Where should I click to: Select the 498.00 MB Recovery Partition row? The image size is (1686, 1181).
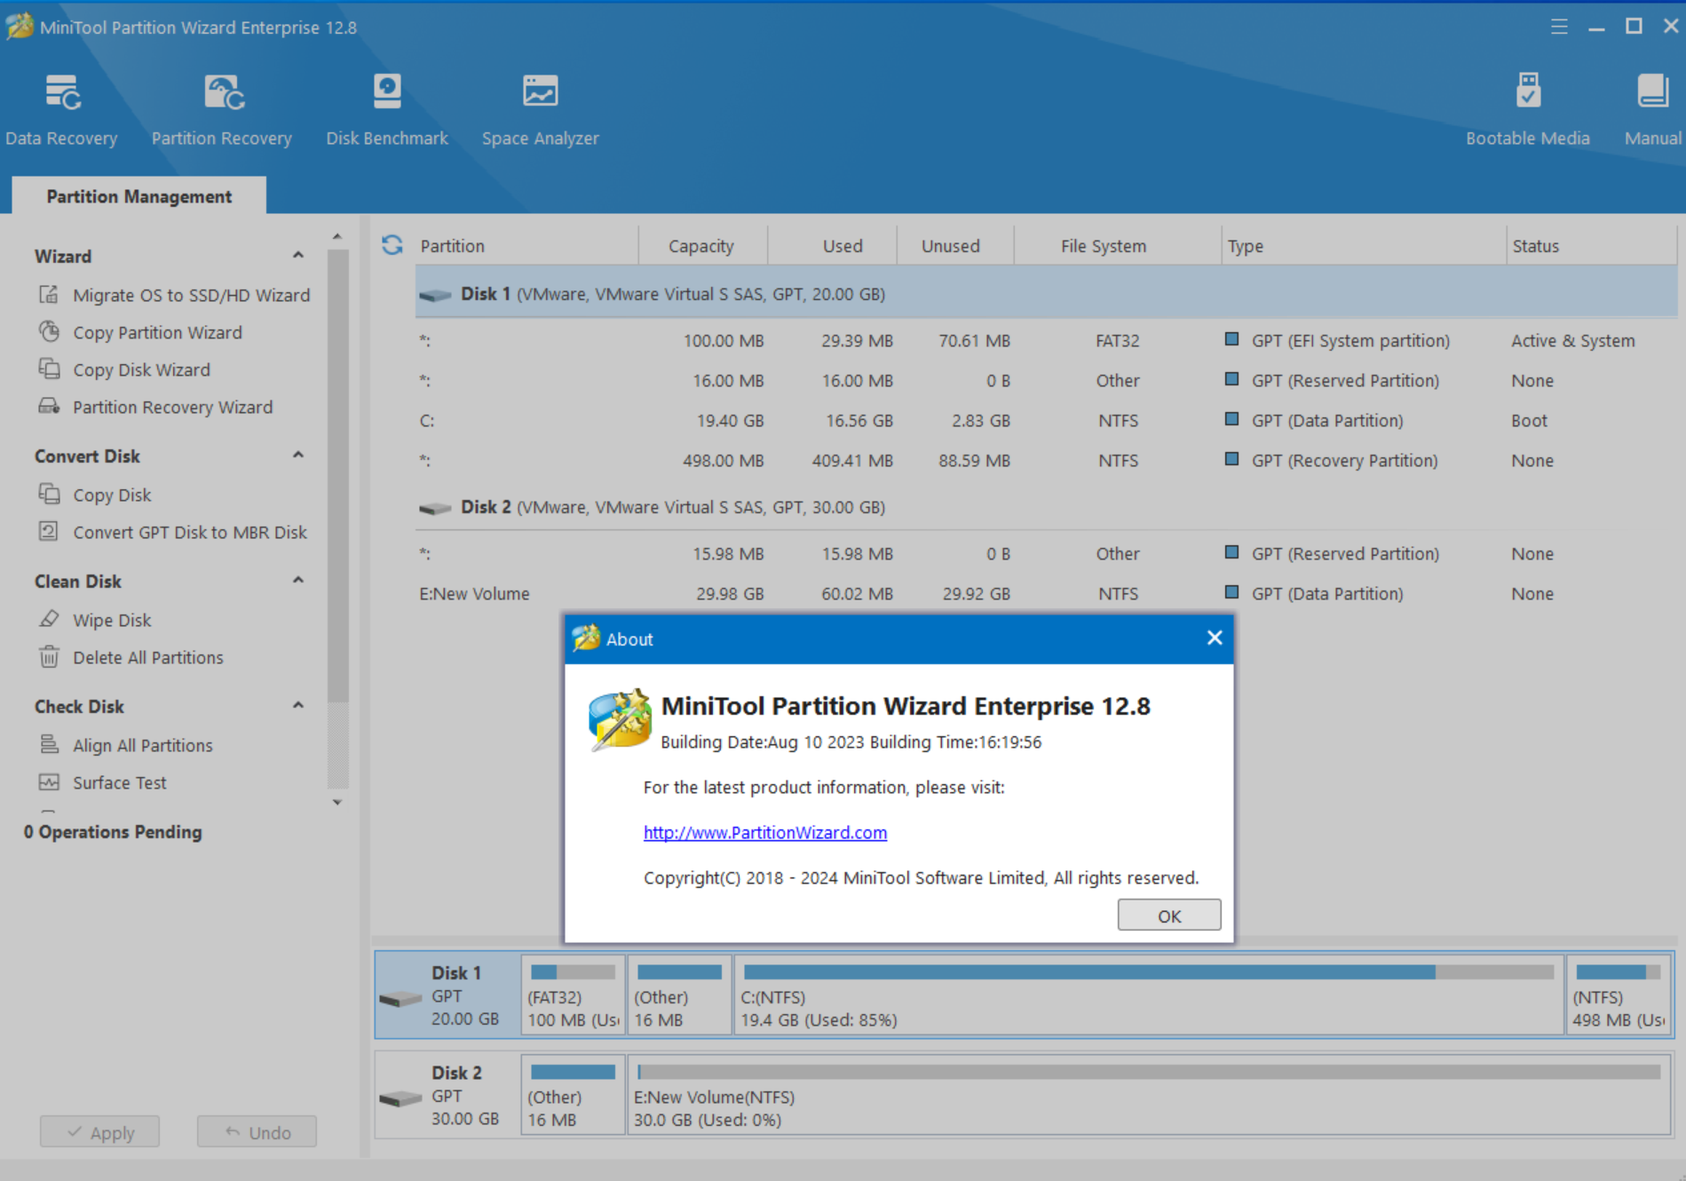1046,460
